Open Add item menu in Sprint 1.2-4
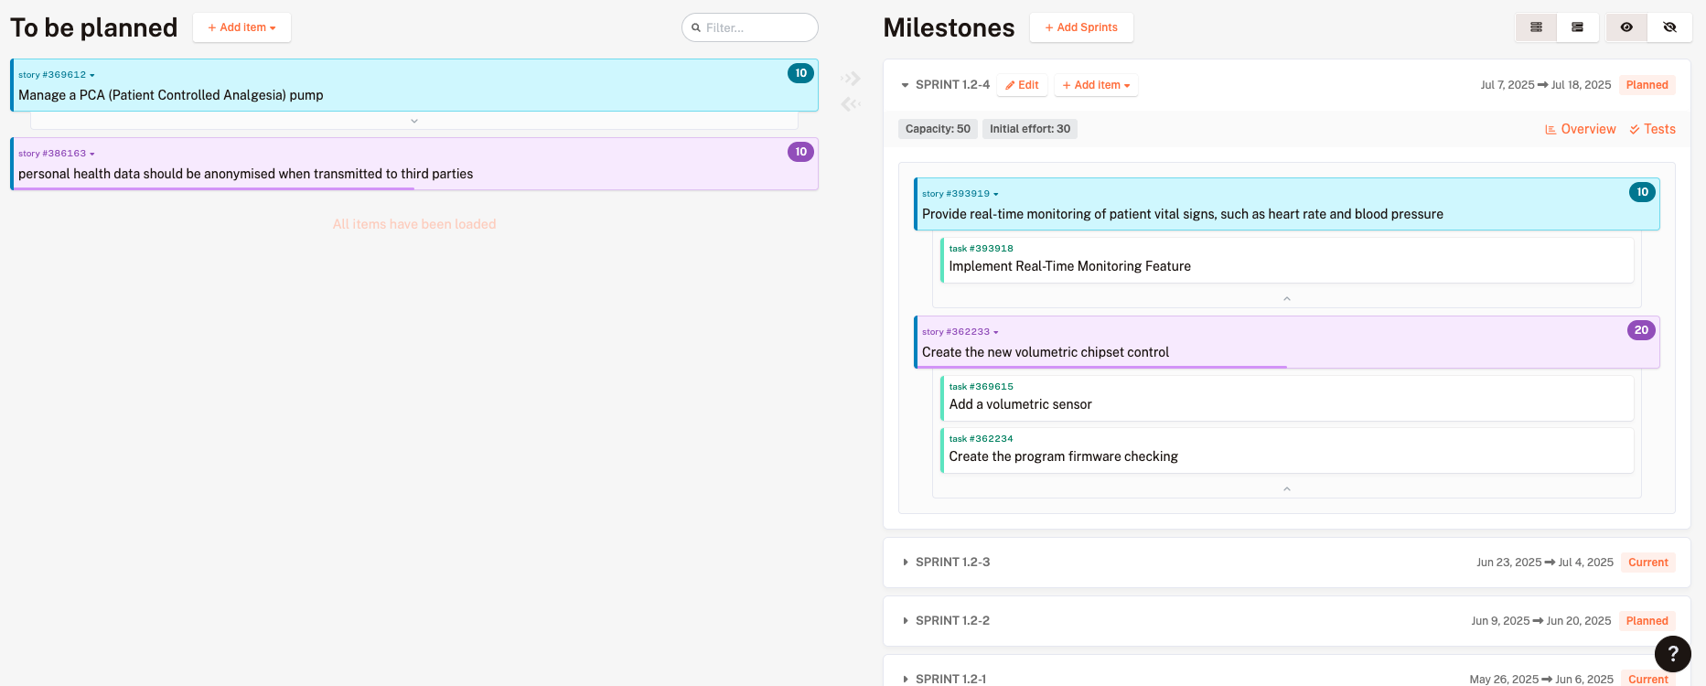The height and width of the screenshot is (686, 1706). coord(1096,85)
